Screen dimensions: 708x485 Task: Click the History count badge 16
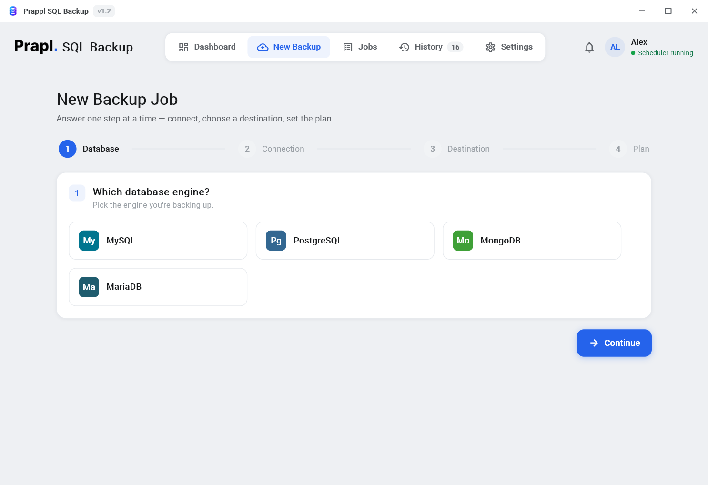tap(455, 47)
